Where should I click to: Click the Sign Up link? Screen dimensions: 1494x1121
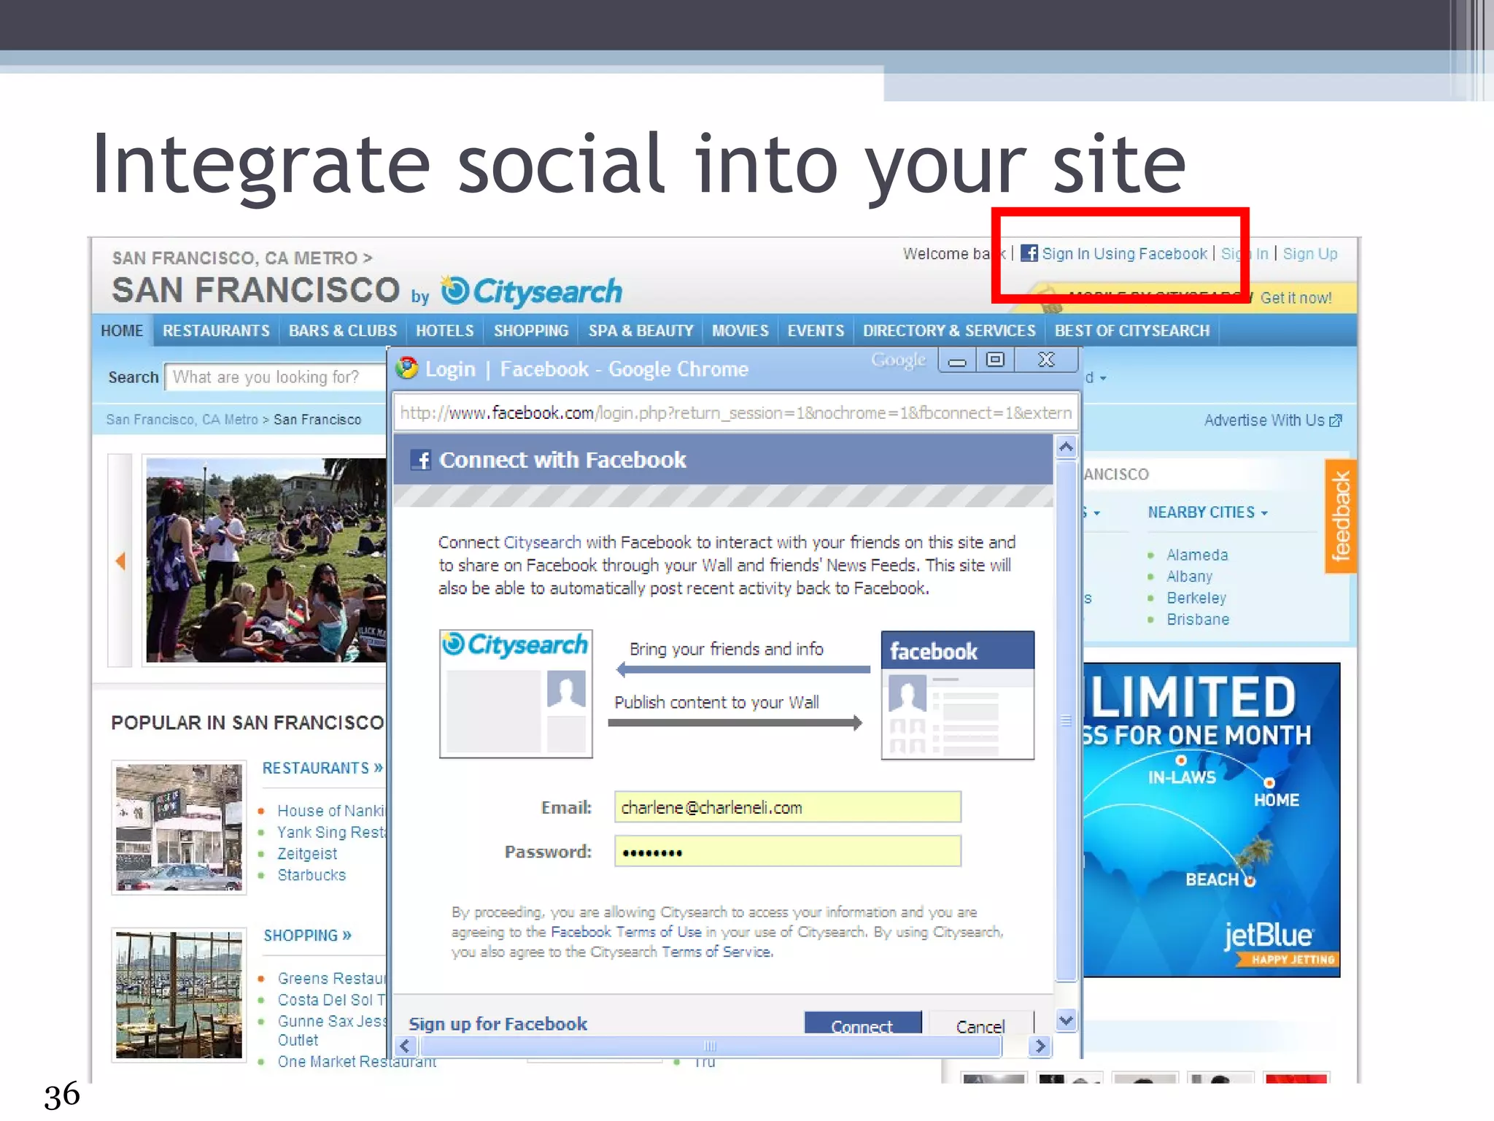pyautogui.click(x=1310, y=254)
